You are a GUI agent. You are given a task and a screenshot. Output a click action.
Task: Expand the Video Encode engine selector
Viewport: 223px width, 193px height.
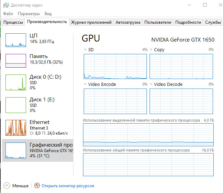click(85, 84)
